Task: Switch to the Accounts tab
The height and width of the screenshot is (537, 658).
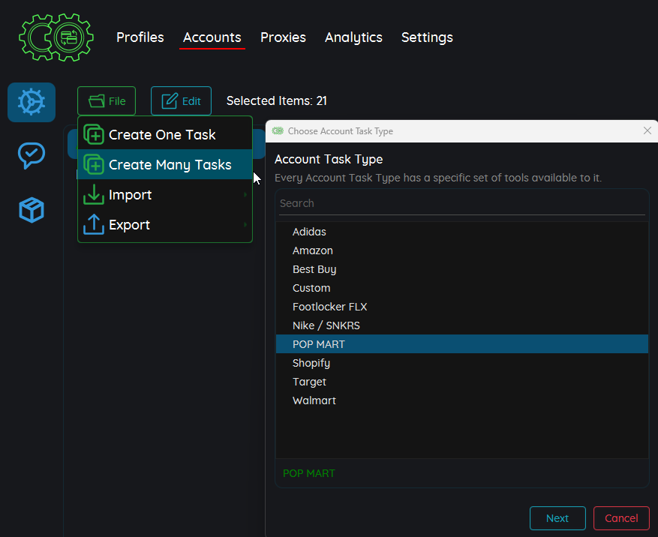Action: pyautogui.click(x=212, y=37)
